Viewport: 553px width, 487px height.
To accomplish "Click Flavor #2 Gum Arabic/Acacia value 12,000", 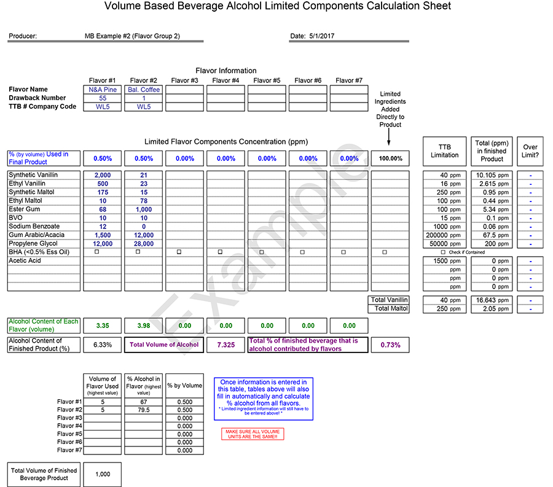I will (x=144, y=235).
